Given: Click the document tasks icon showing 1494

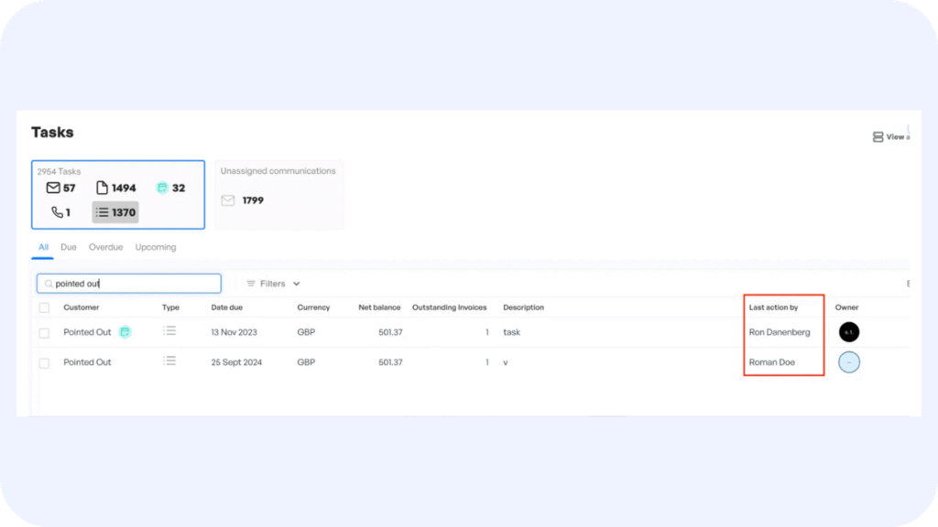Looking at the screenshot, I should point(103,188).
